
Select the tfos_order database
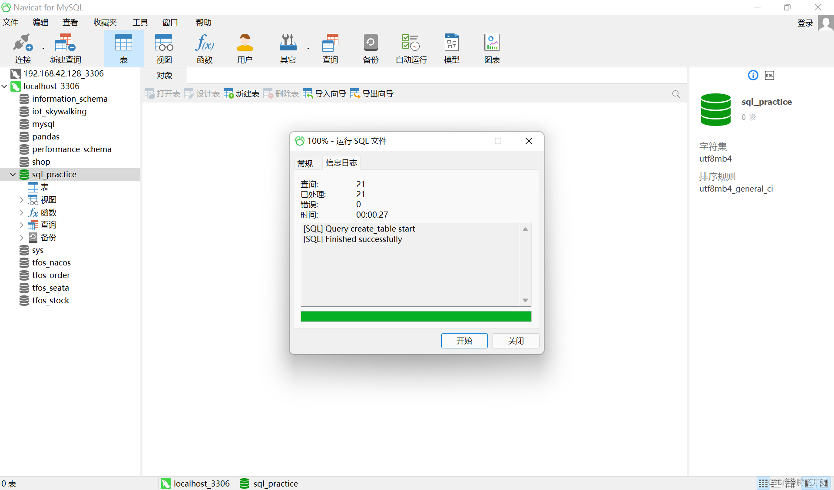(51, 275)
